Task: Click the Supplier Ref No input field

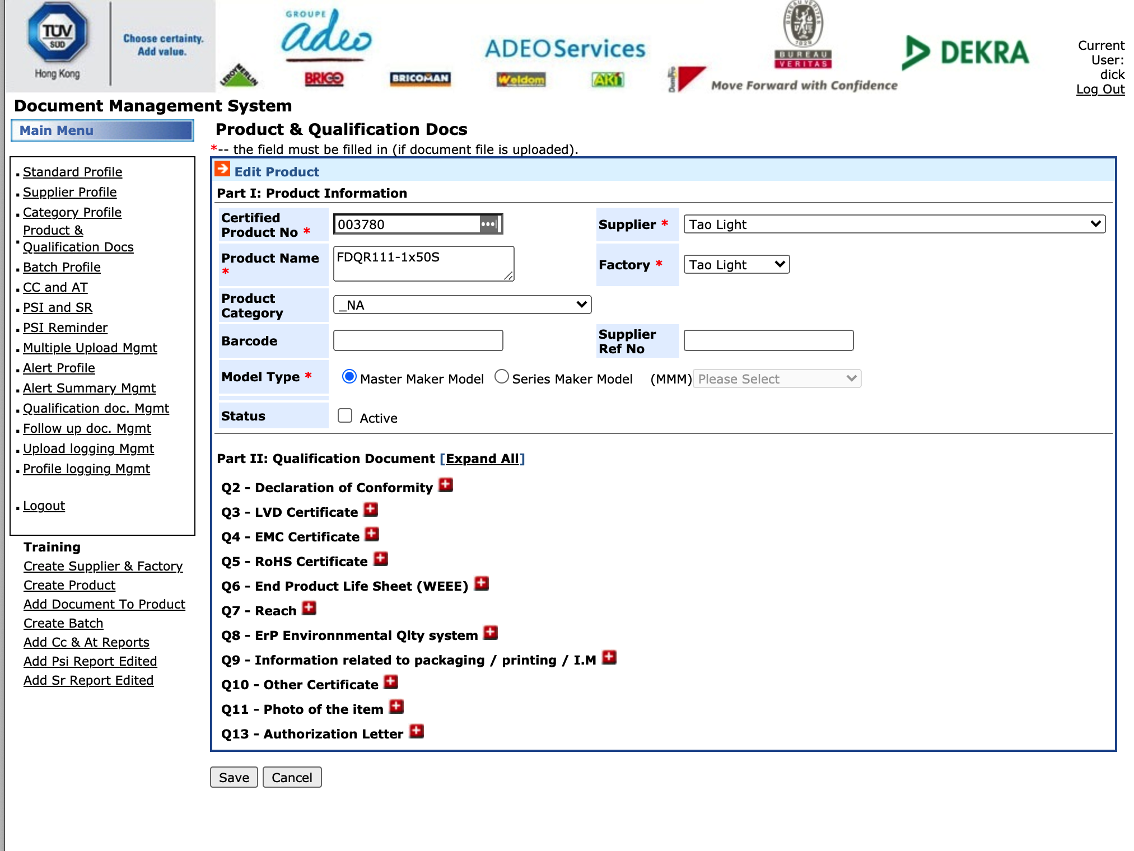Action: 768,340
